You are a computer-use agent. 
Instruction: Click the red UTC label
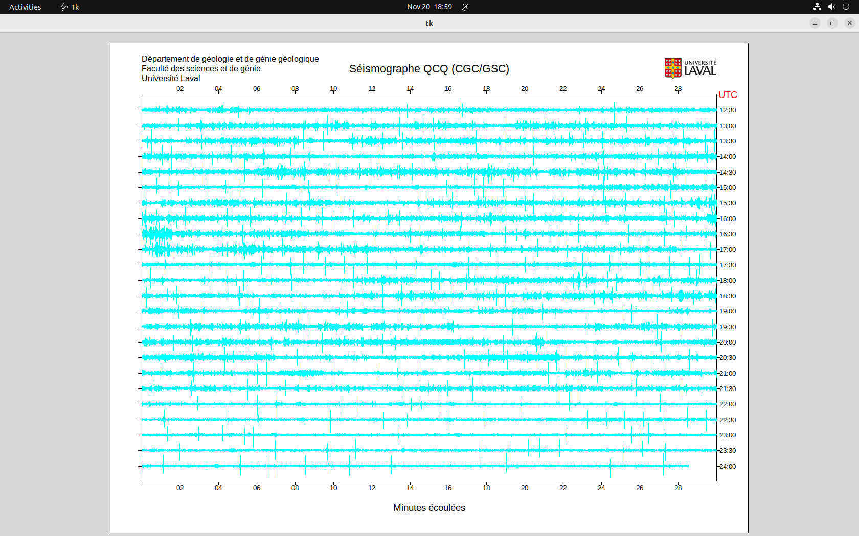tap(728, 95)
